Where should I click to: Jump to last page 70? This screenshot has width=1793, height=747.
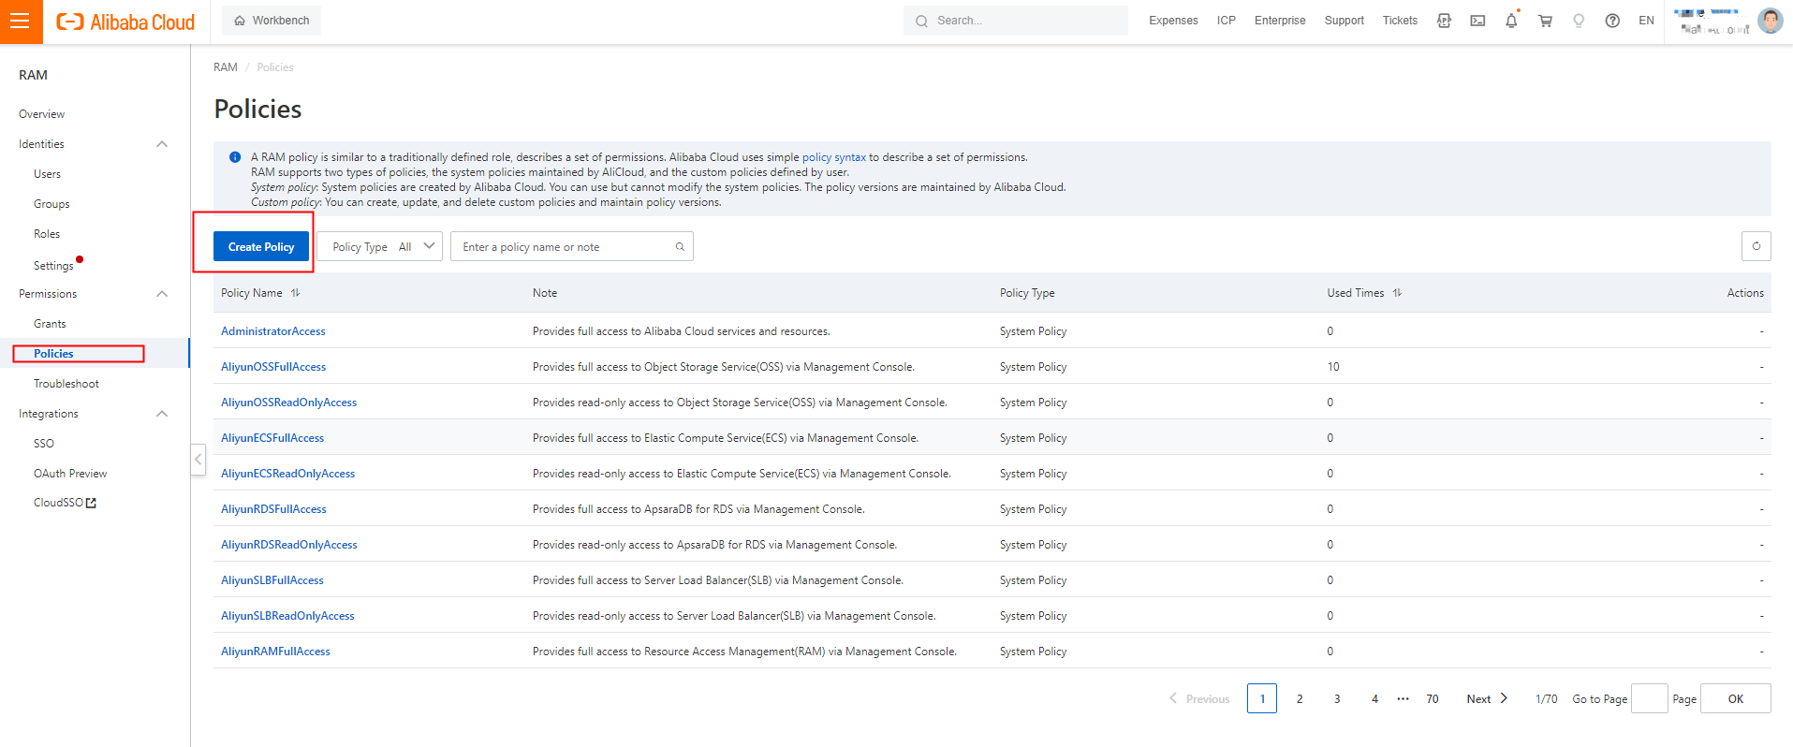click(x=1433, y=698)
